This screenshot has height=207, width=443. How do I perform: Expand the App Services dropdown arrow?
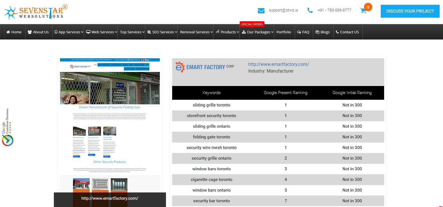coord(82,32)
